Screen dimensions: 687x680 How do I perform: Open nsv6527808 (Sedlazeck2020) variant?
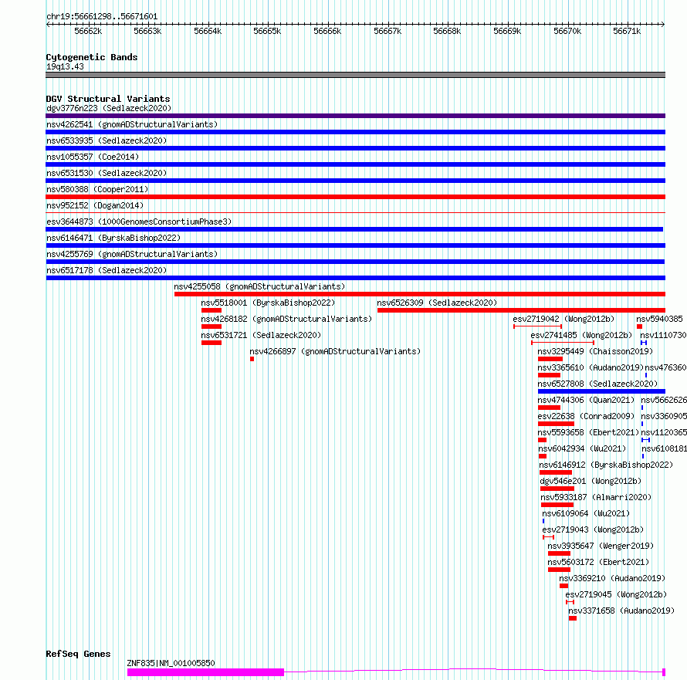tap(597, 384)
